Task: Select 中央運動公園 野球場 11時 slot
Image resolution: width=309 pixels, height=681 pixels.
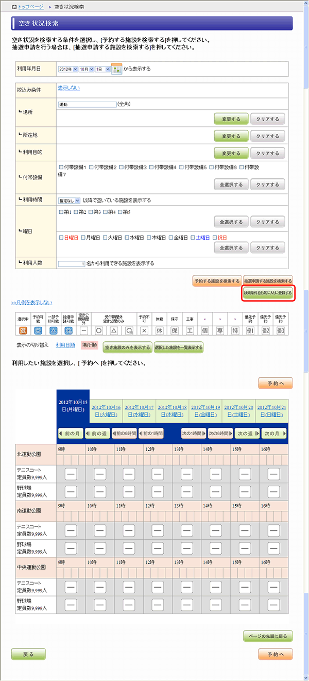Action: [129, 604]
